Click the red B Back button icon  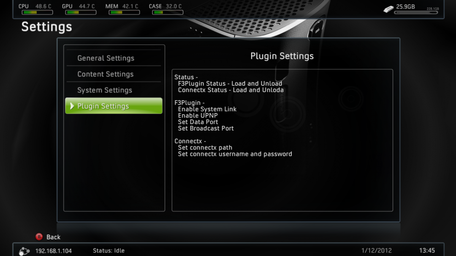[x=39, y=237]
